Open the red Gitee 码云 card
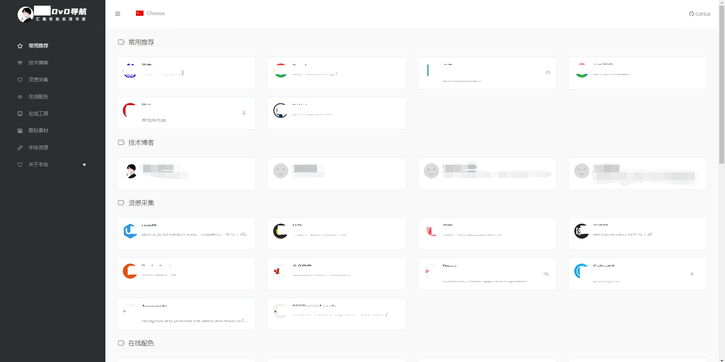This screenshot has width=725, height=362. click(x=186, y=113)
